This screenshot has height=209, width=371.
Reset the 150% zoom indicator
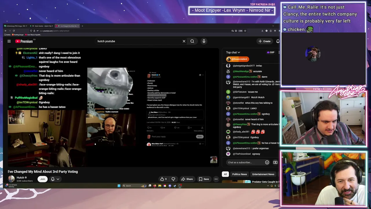240,31
